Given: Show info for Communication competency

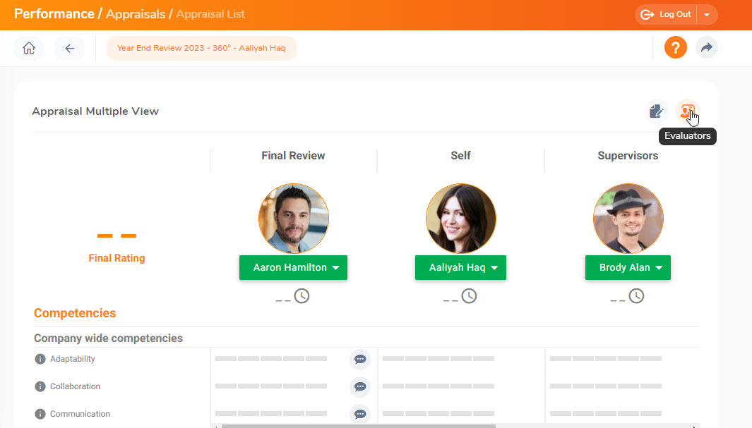Looking at the screenshot, I should 40,414.
